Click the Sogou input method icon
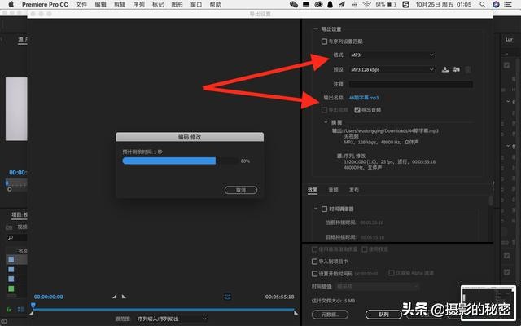Screen dimensions: 521x326 pyautogui.click(x=405, y=4)
